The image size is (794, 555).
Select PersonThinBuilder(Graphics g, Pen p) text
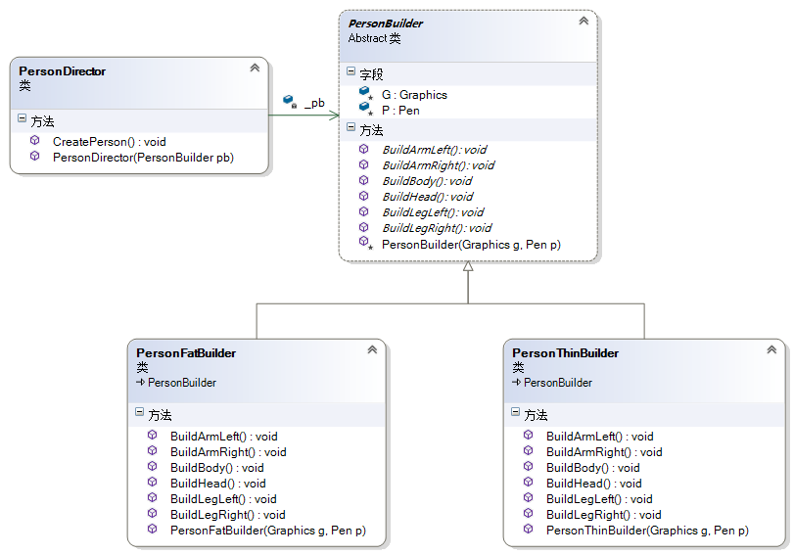click(x=647, y=531)
